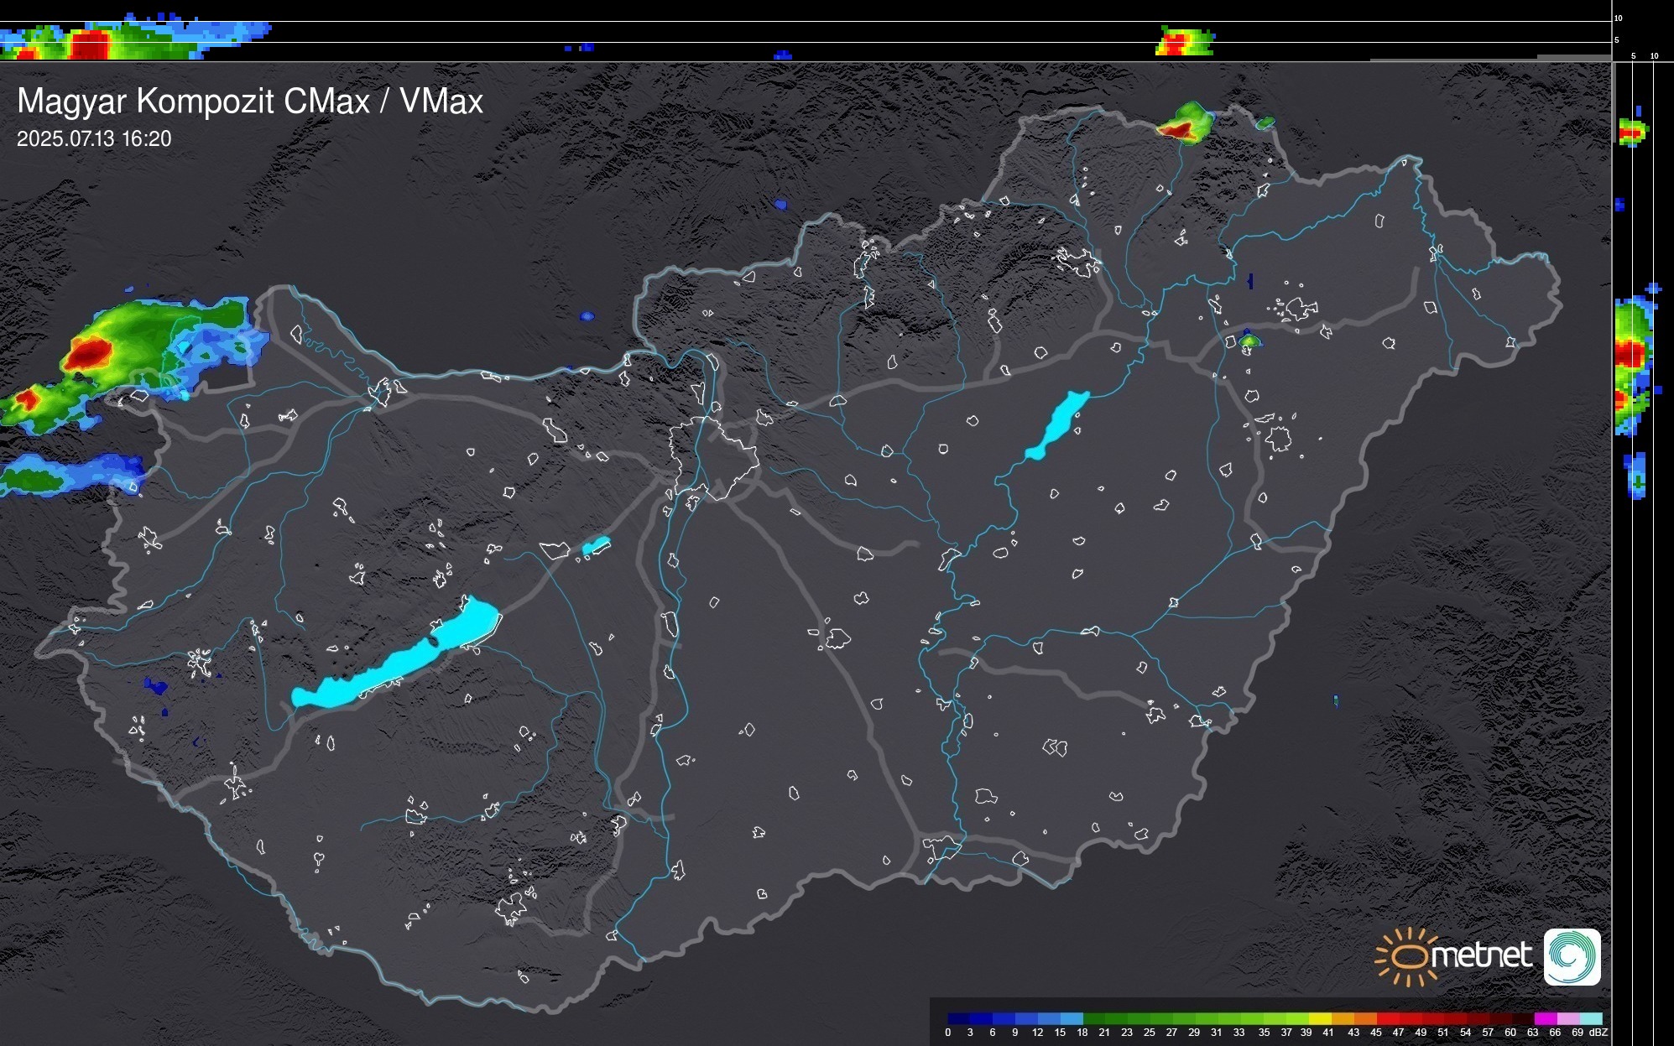Click the light blue 15 dBZ swatch
Viewport: 1674px width, 1046px height.
tap(1072, 1018)
